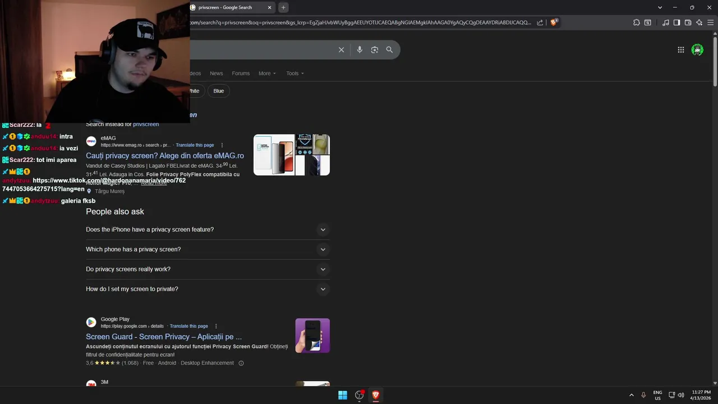Click the address bar URL
The image size is (718, 404).
click(x=360, y=22)
